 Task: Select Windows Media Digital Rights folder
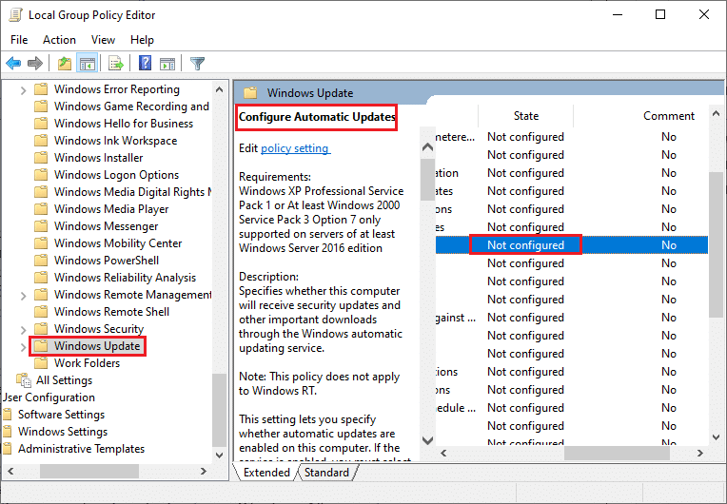pyautogui.click(x=132, y=192)
